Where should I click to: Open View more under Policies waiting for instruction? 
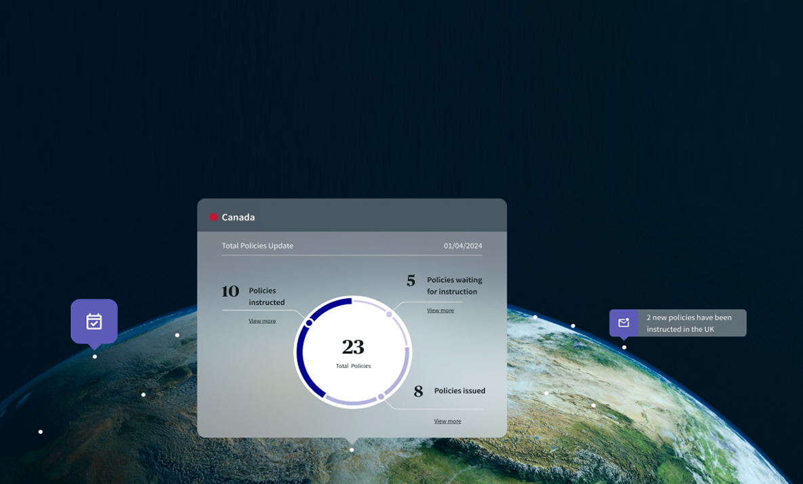tap(440, 310)
